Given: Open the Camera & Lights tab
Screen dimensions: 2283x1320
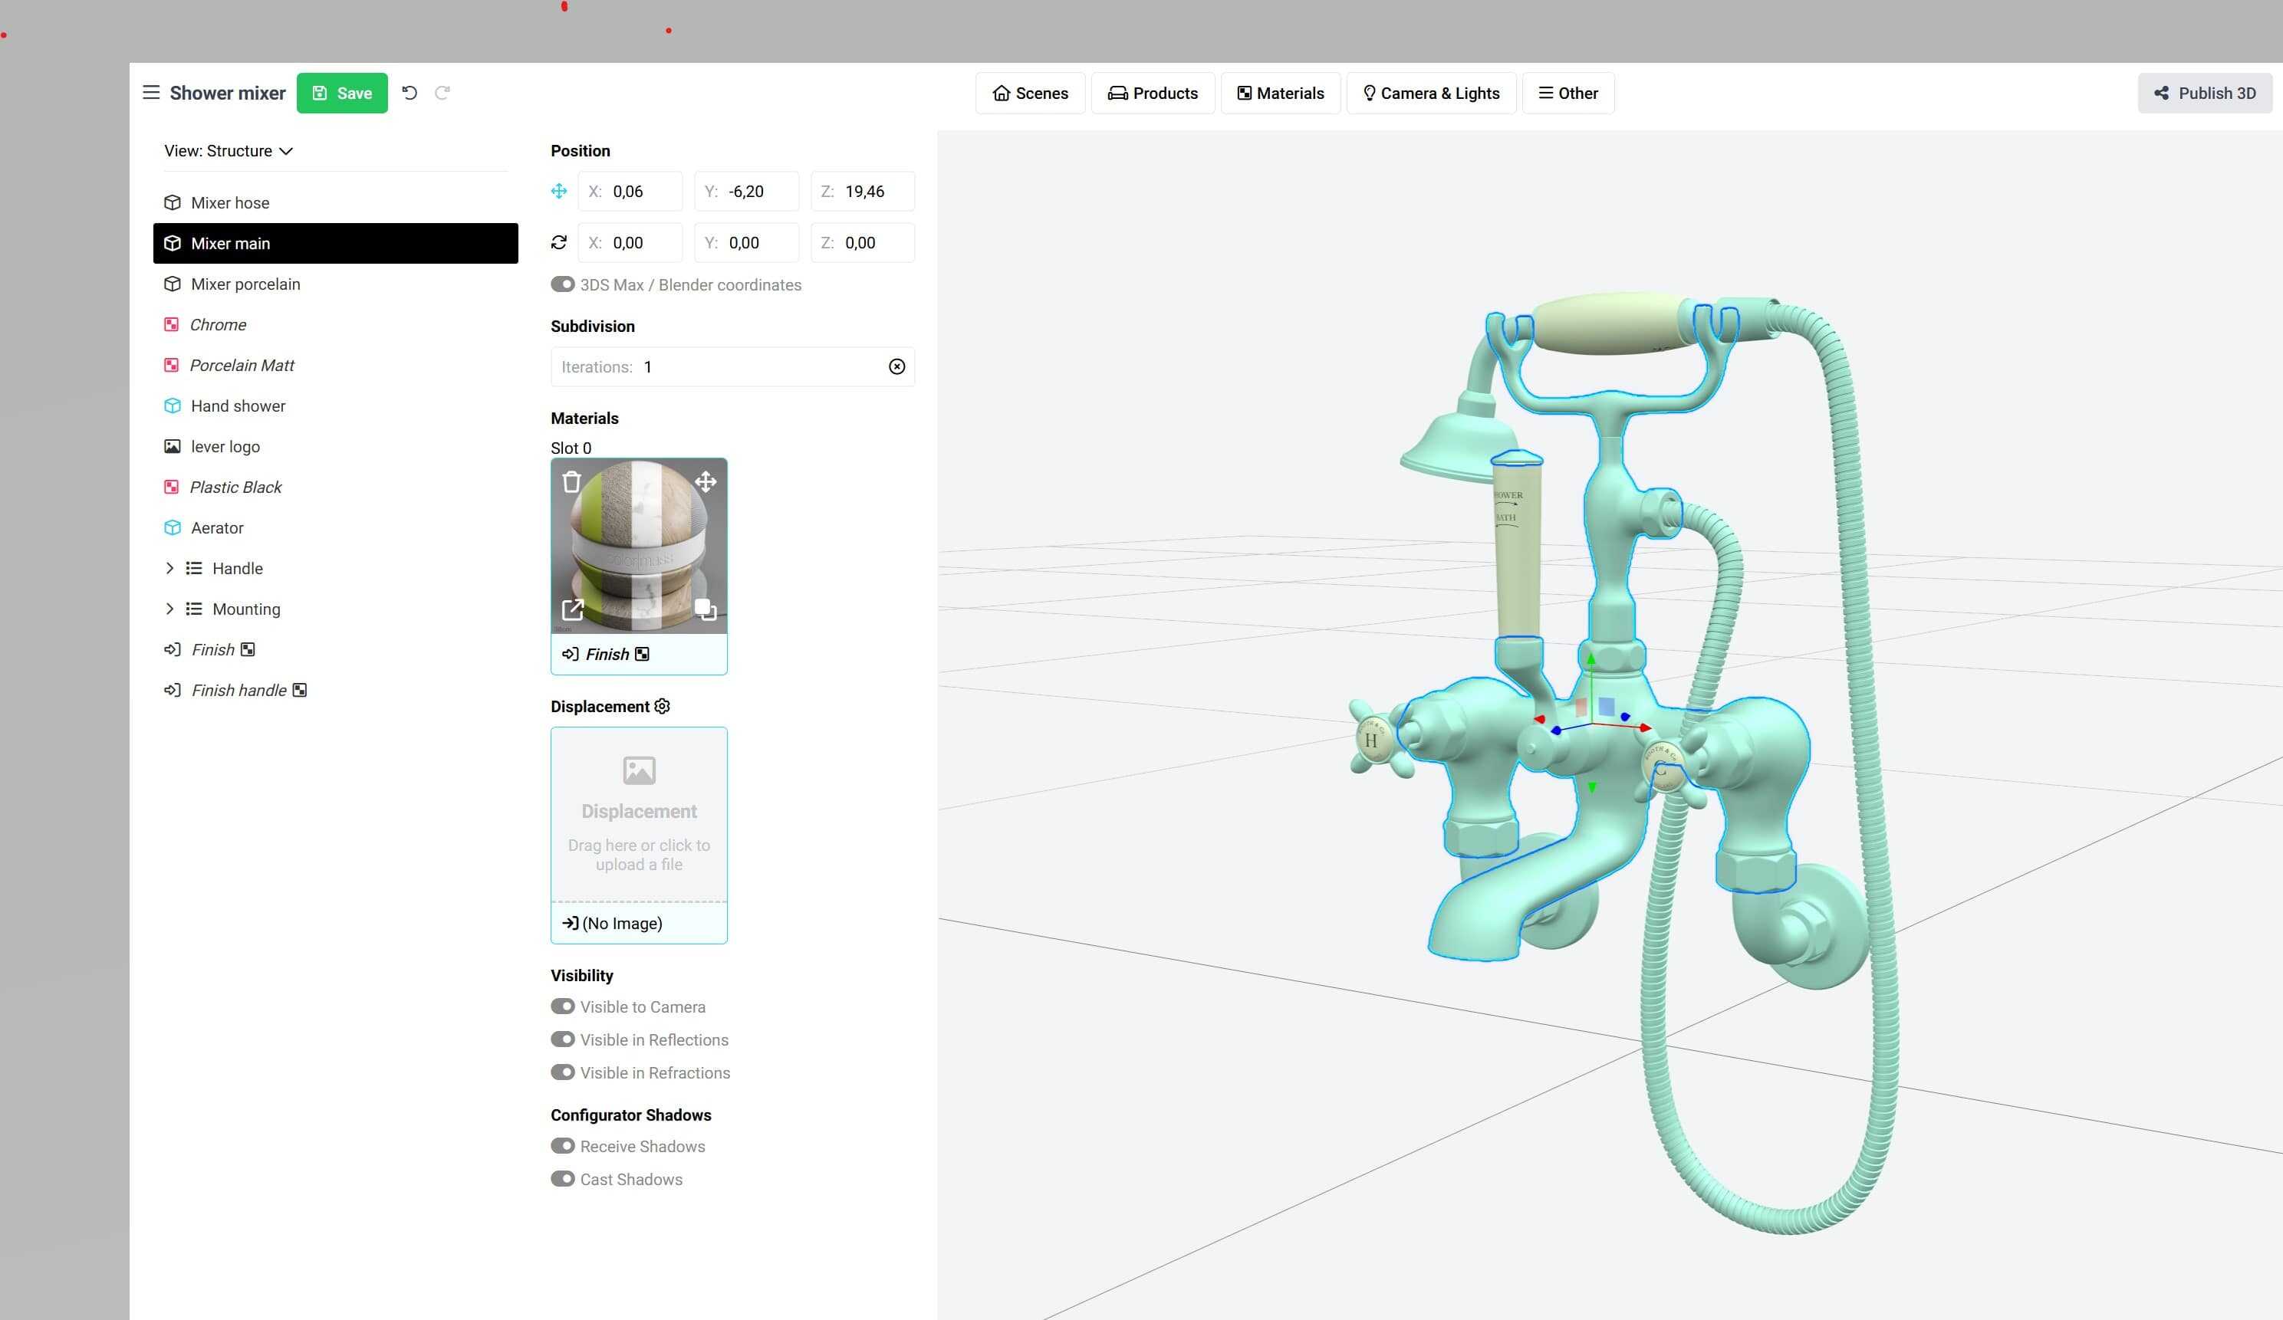Looking at the screenshot, I should [x=1432, y=92].
